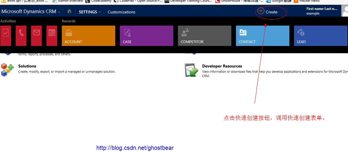Open the CodePlex Open Source bookmark
This screenshot has height=153, width=348.
tap(138, 1)
